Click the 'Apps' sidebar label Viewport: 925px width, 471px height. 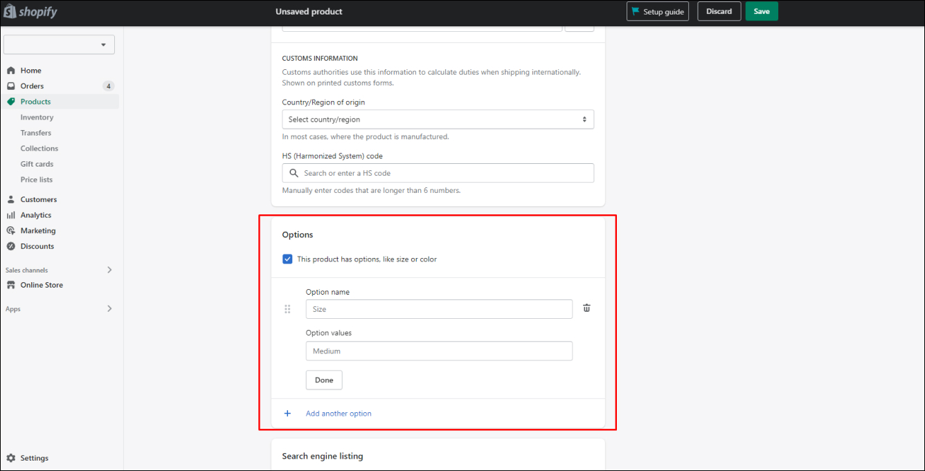tap(13, 309)
